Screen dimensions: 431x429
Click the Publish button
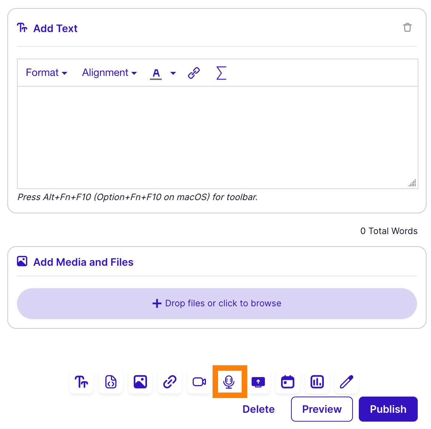(388, 409)
